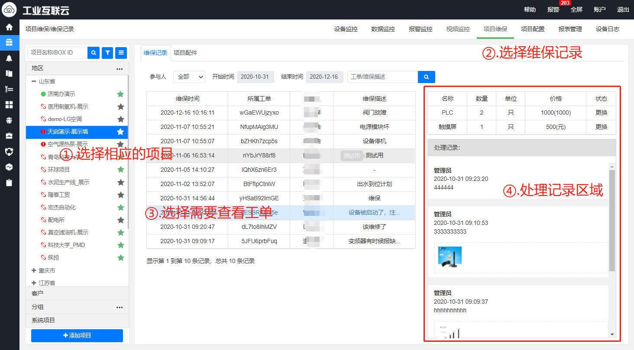Switch to 报警监控 tab
The width and height of the screenshot is (634, 350).
[x=421, y=29]
